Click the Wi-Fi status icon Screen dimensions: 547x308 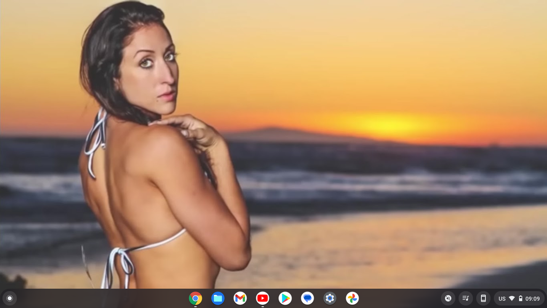(x=512, y=298)
